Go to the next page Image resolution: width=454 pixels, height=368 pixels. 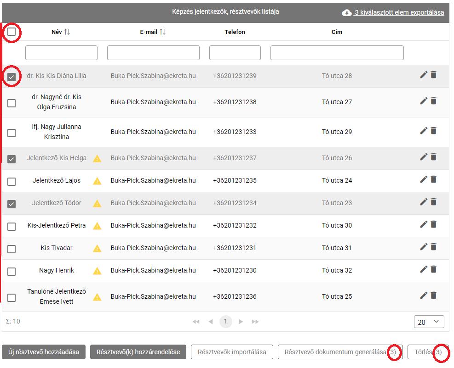[x=241, y=322]
